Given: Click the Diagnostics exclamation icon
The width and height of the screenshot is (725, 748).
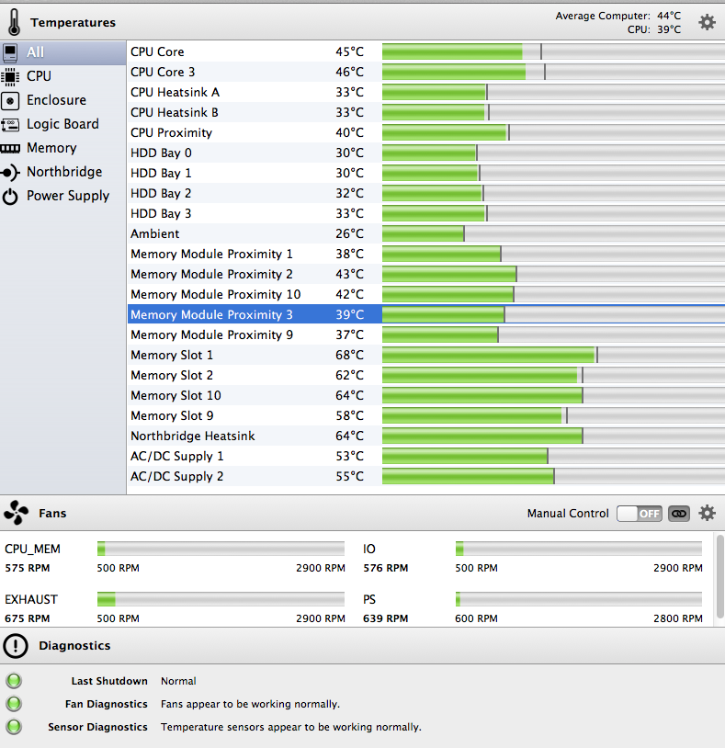Looking at the screenshot, I should pyautogui.click(x=16, y=646).
